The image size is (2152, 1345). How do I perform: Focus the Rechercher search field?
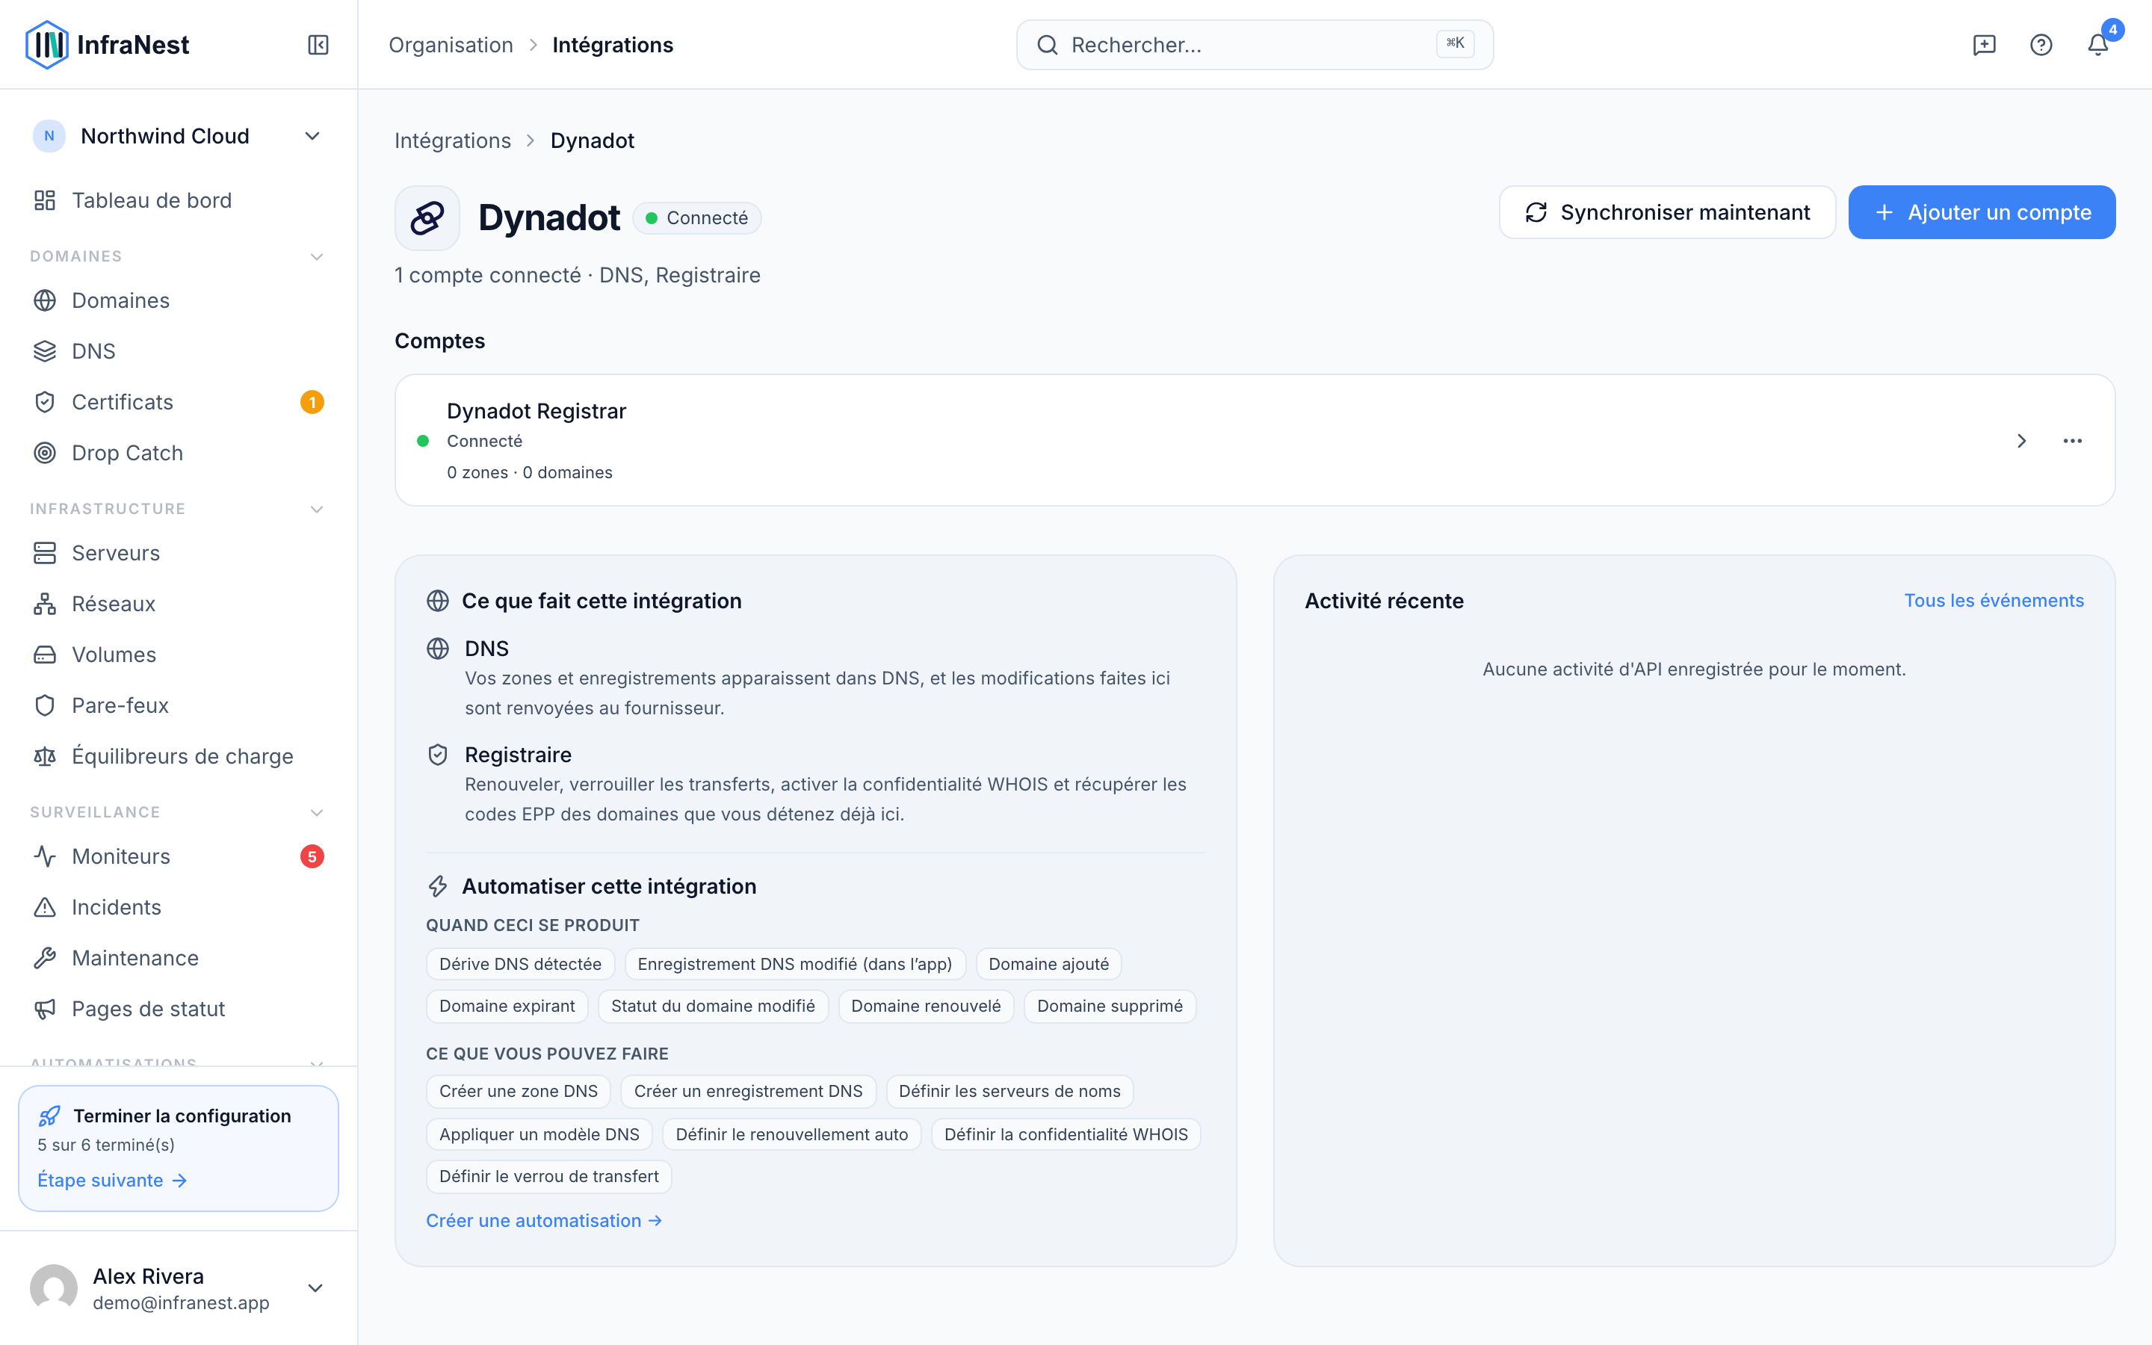1255,45
